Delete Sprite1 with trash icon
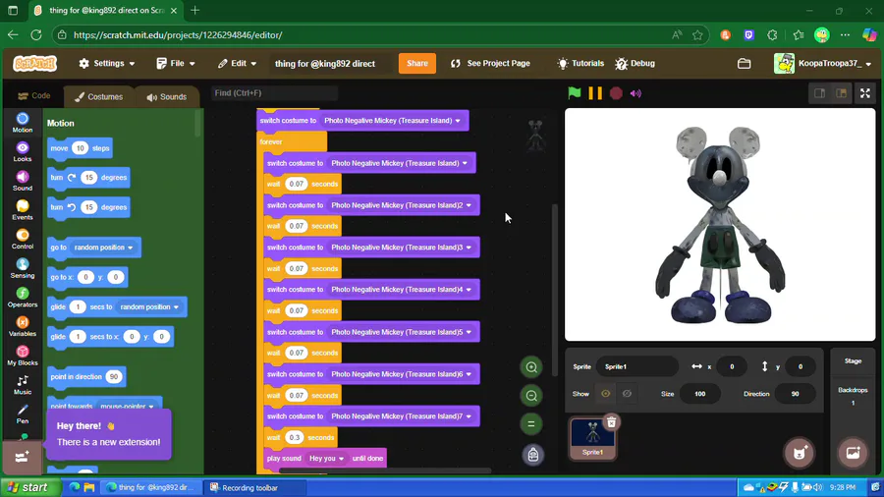 611,422
